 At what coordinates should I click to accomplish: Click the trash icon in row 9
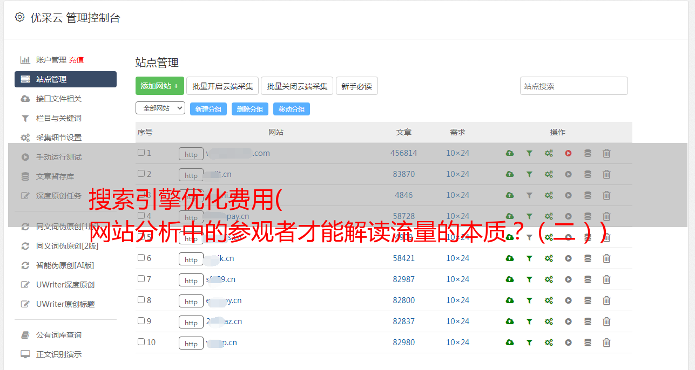[x=606, y=321]
